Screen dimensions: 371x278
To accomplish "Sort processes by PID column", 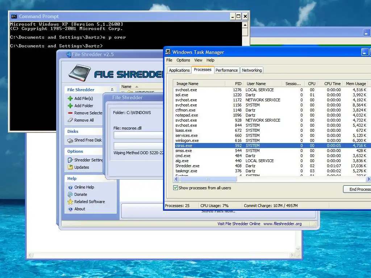I will tap(234, 84).
